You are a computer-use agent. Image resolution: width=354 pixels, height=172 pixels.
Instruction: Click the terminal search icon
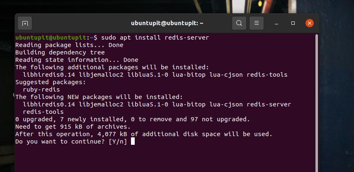[239, 23]
